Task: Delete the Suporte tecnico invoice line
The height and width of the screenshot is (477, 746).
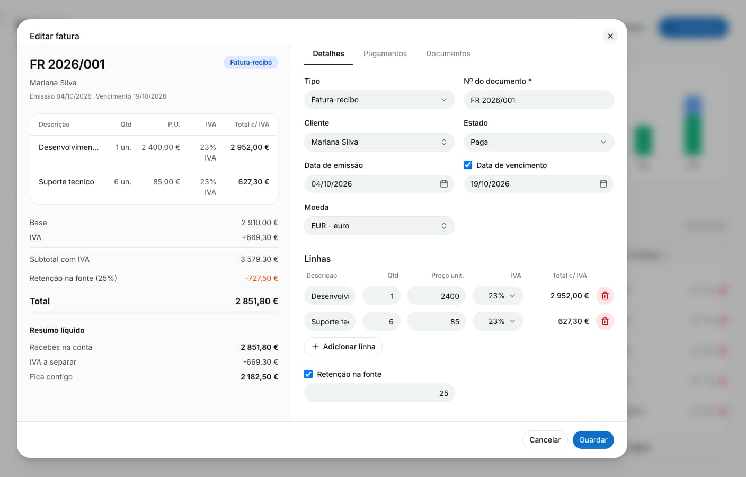Action: coord(605,321)
